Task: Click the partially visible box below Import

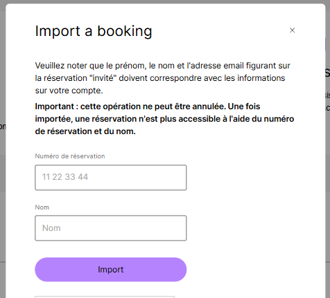Action: 105,297
